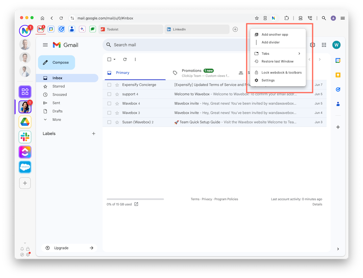Open the Gmail app icon in the tab strip
Screen dimensions: 363x278
[x=41, y=29]
